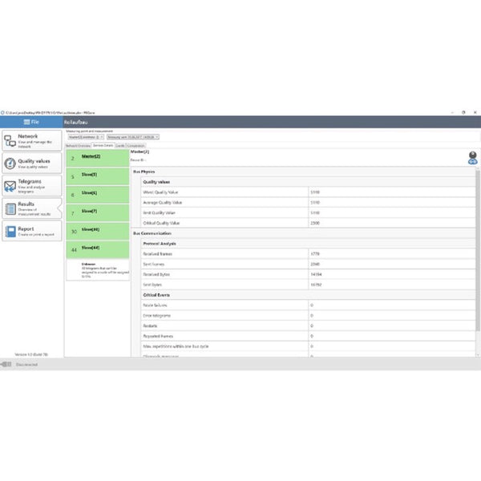Click the Received frames row label
This screenshot has height=481, width=481.
(158, 253)
